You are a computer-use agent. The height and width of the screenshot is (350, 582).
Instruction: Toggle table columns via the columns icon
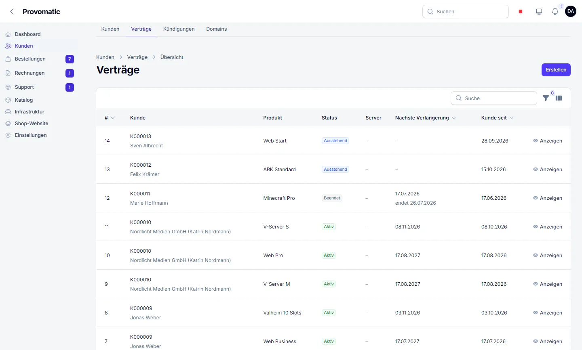[559, 98]
